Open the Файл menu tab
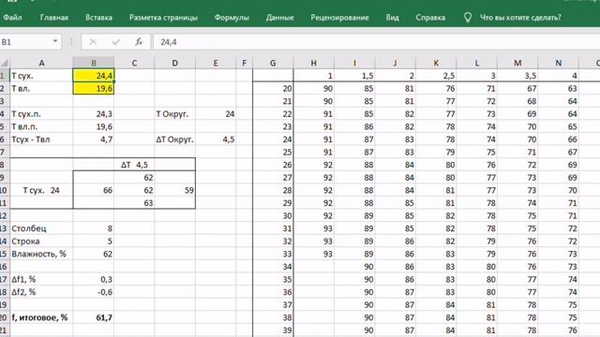 12,18
